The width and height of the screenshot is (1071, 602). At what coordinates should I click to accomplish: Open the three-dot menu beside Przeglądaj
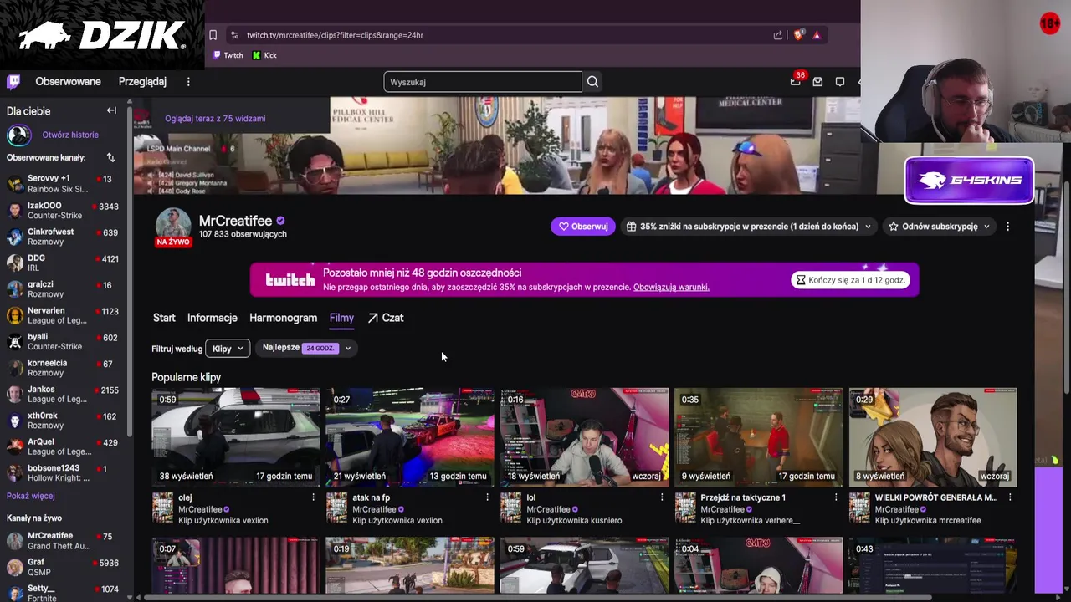(188, 82)
